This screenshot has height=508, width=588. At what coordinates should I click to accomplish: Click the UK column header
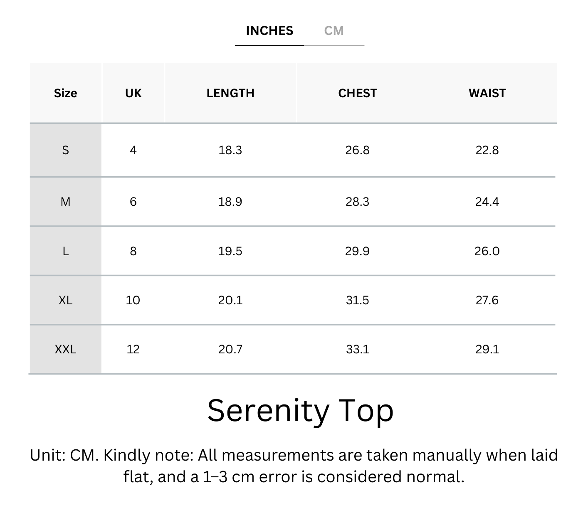(x=133, y=93)
